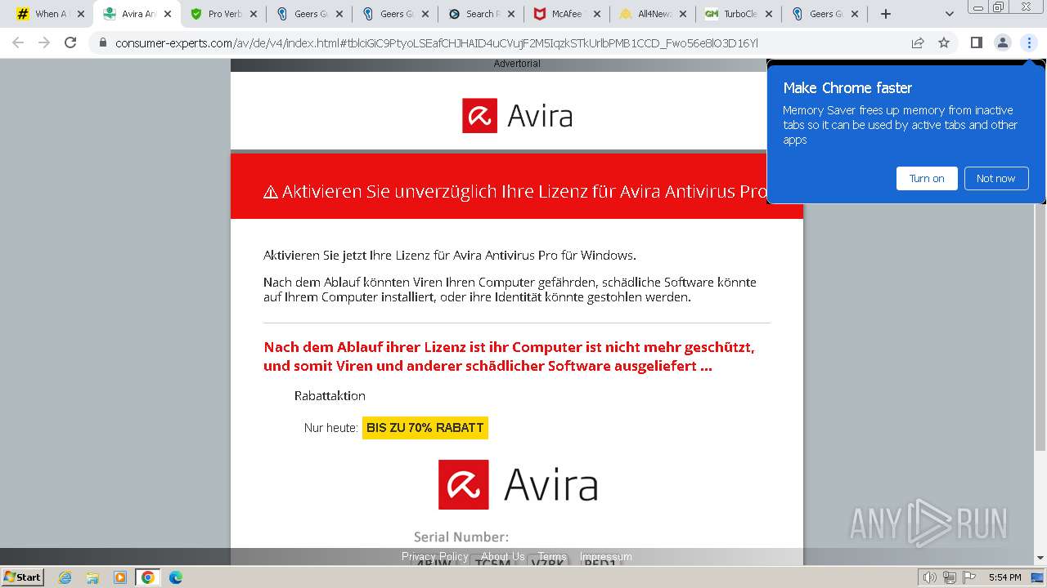Open the Privacy Policy link
This screenshot has height=588, width=1047.
click(x=435, y=557)
